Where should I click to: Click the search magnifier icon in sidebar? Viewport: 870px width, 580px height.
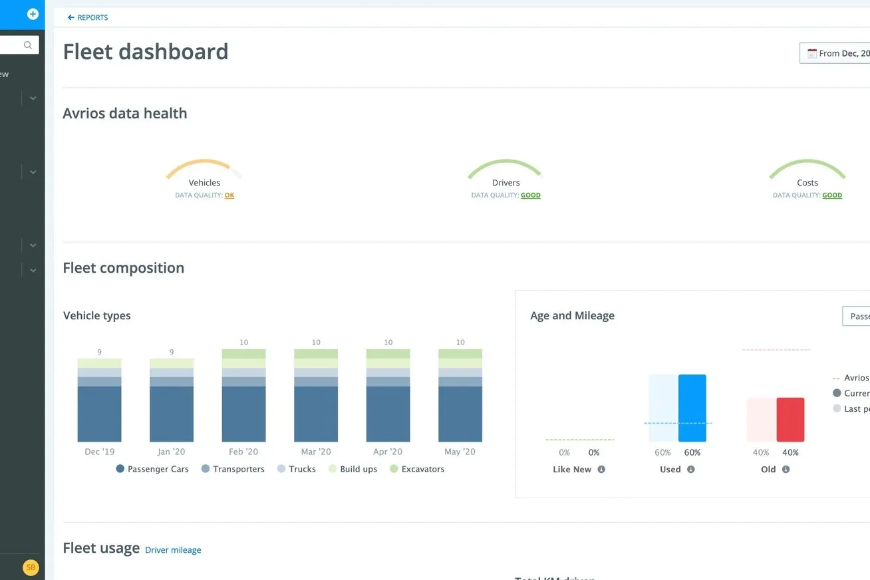tap(28, 45)
